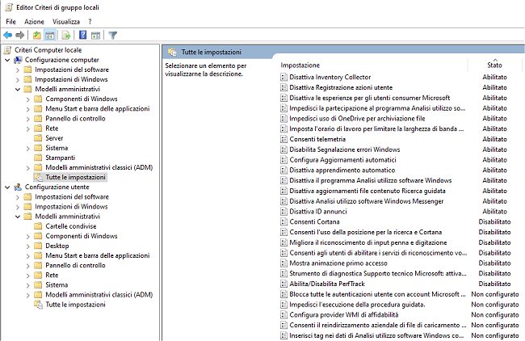Click the Back arrow toolbar icon
The width and height of the screenshot is (525, 341).
8,35
